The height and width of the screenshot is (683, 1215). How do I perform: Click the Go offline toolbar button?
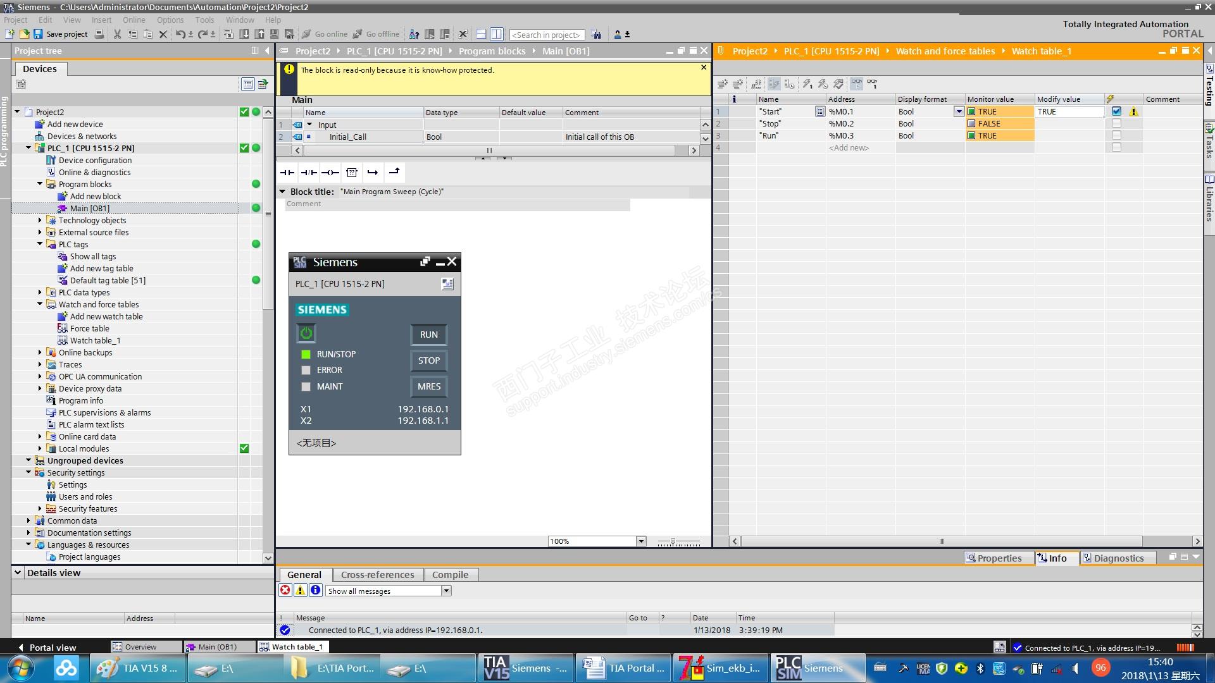(376, 34)
